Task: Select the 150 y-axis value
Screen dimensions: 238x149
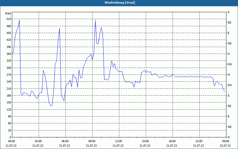Action: point(9,103)
